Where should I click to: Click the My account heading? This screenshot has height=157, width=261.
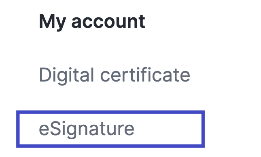[x=92, y=22]
